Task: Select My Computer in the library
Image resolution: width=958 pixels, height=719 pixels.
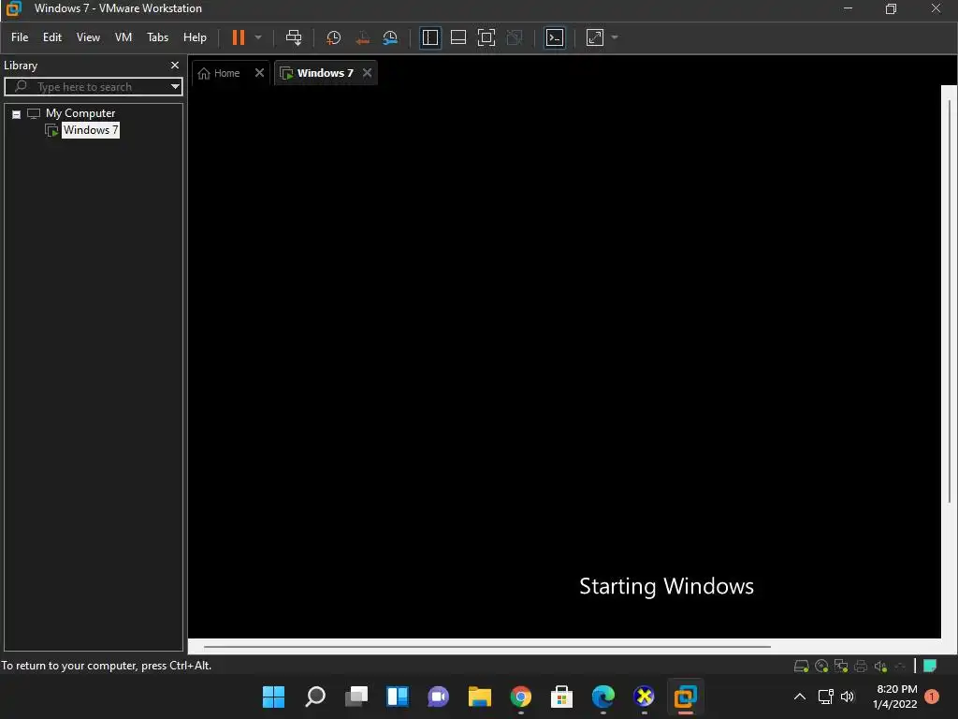Action: pyautogui.click(x=80, y=113)
